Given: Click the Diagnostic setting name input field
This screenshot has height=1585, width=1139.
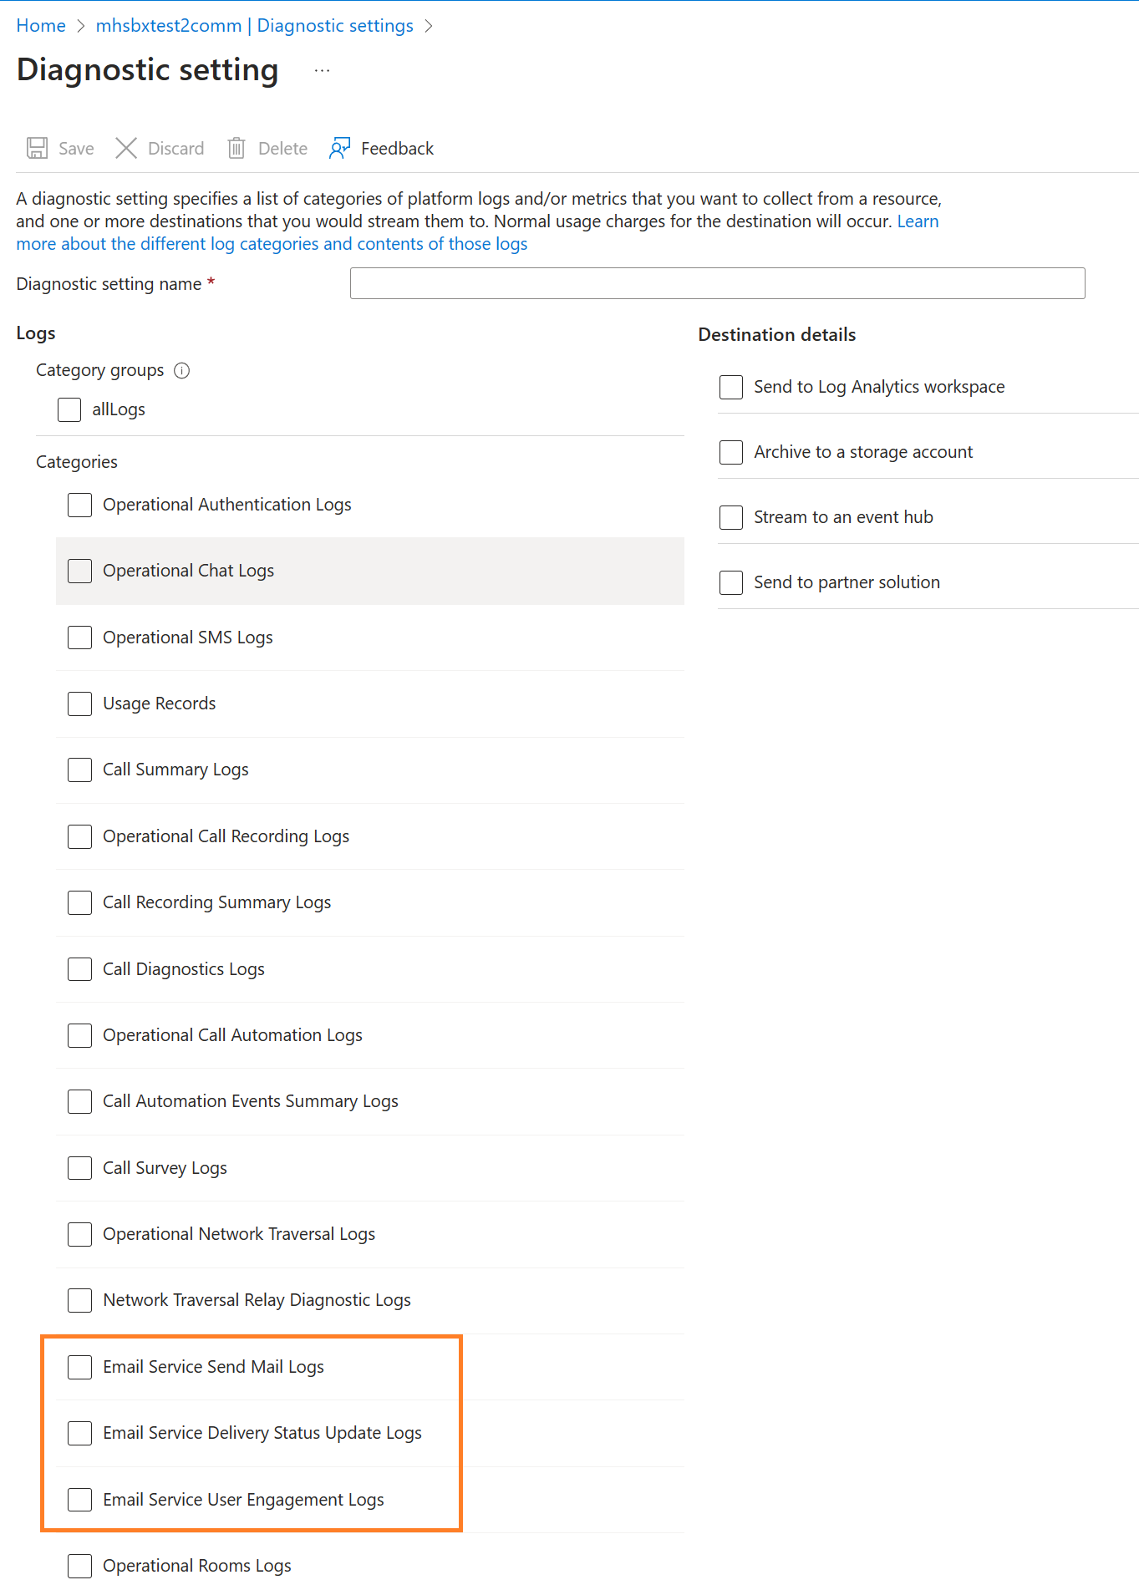Looking at the screenshot, I should 717,283.
